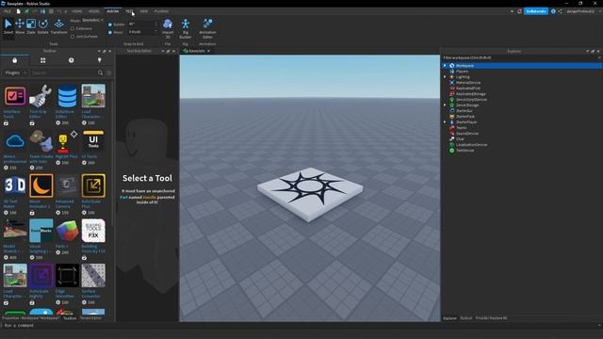Select SoundService in Explorer

click(467, 134)
